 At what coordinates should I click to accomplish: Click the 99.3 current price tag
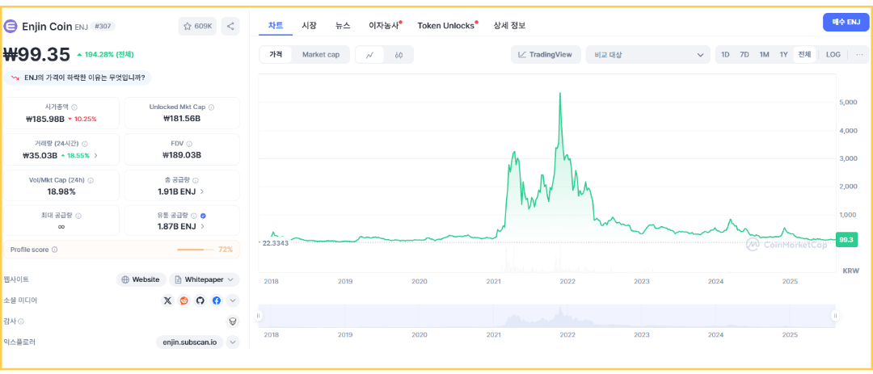(847, 239)
